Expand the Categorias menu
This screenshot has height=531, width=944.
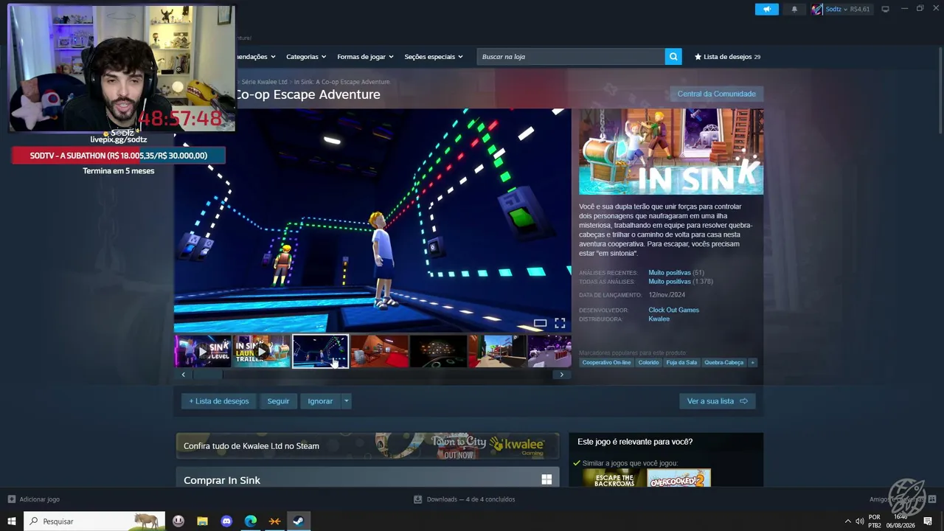click(x=306, y=57)
